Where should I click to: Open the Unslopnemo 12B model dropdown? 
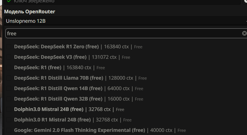click(125, 21)
